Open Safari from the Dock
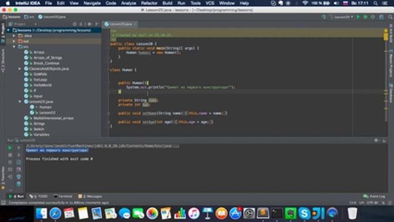394x222 pixels. click(55, 213)
